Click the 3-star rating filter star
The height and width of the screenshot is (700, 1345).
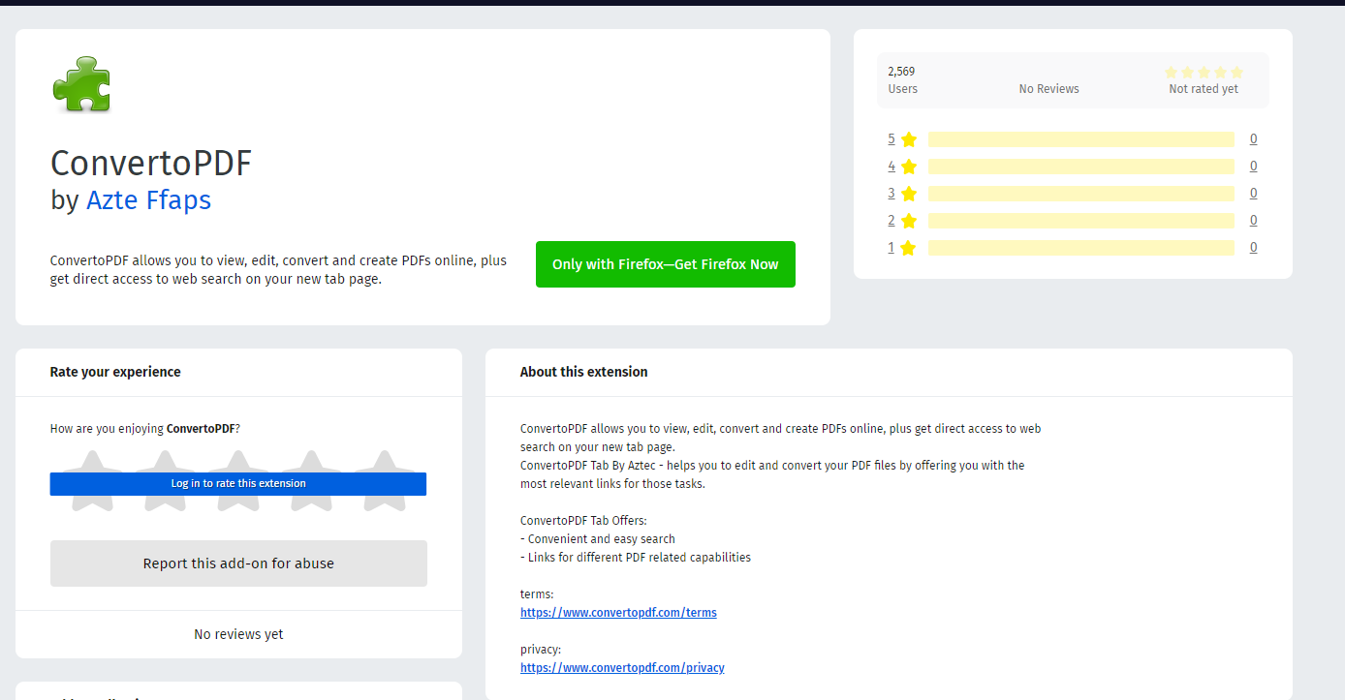(x=908, y=194)
